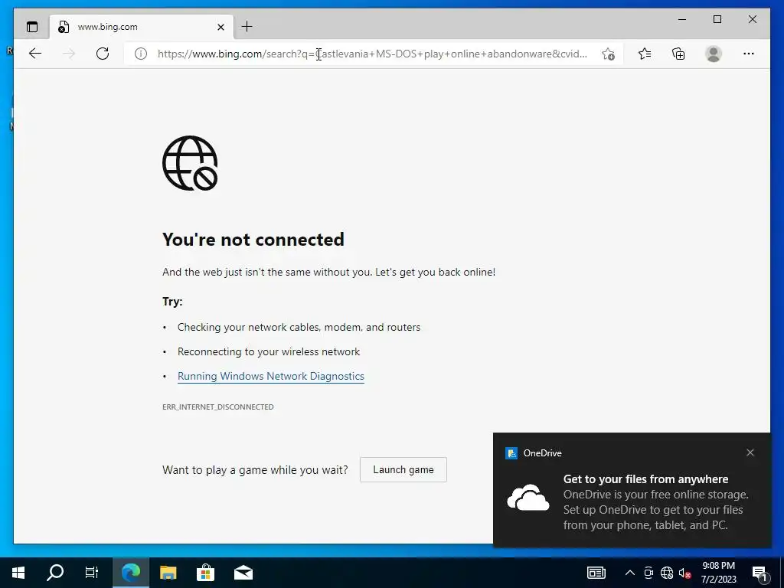Dismiss the OneDrive notification

[x=750, y=452]
